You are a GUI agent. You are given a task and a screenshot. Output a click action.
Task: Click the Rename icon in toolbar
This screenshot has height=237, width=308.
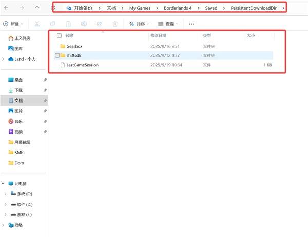click(84, 24)
